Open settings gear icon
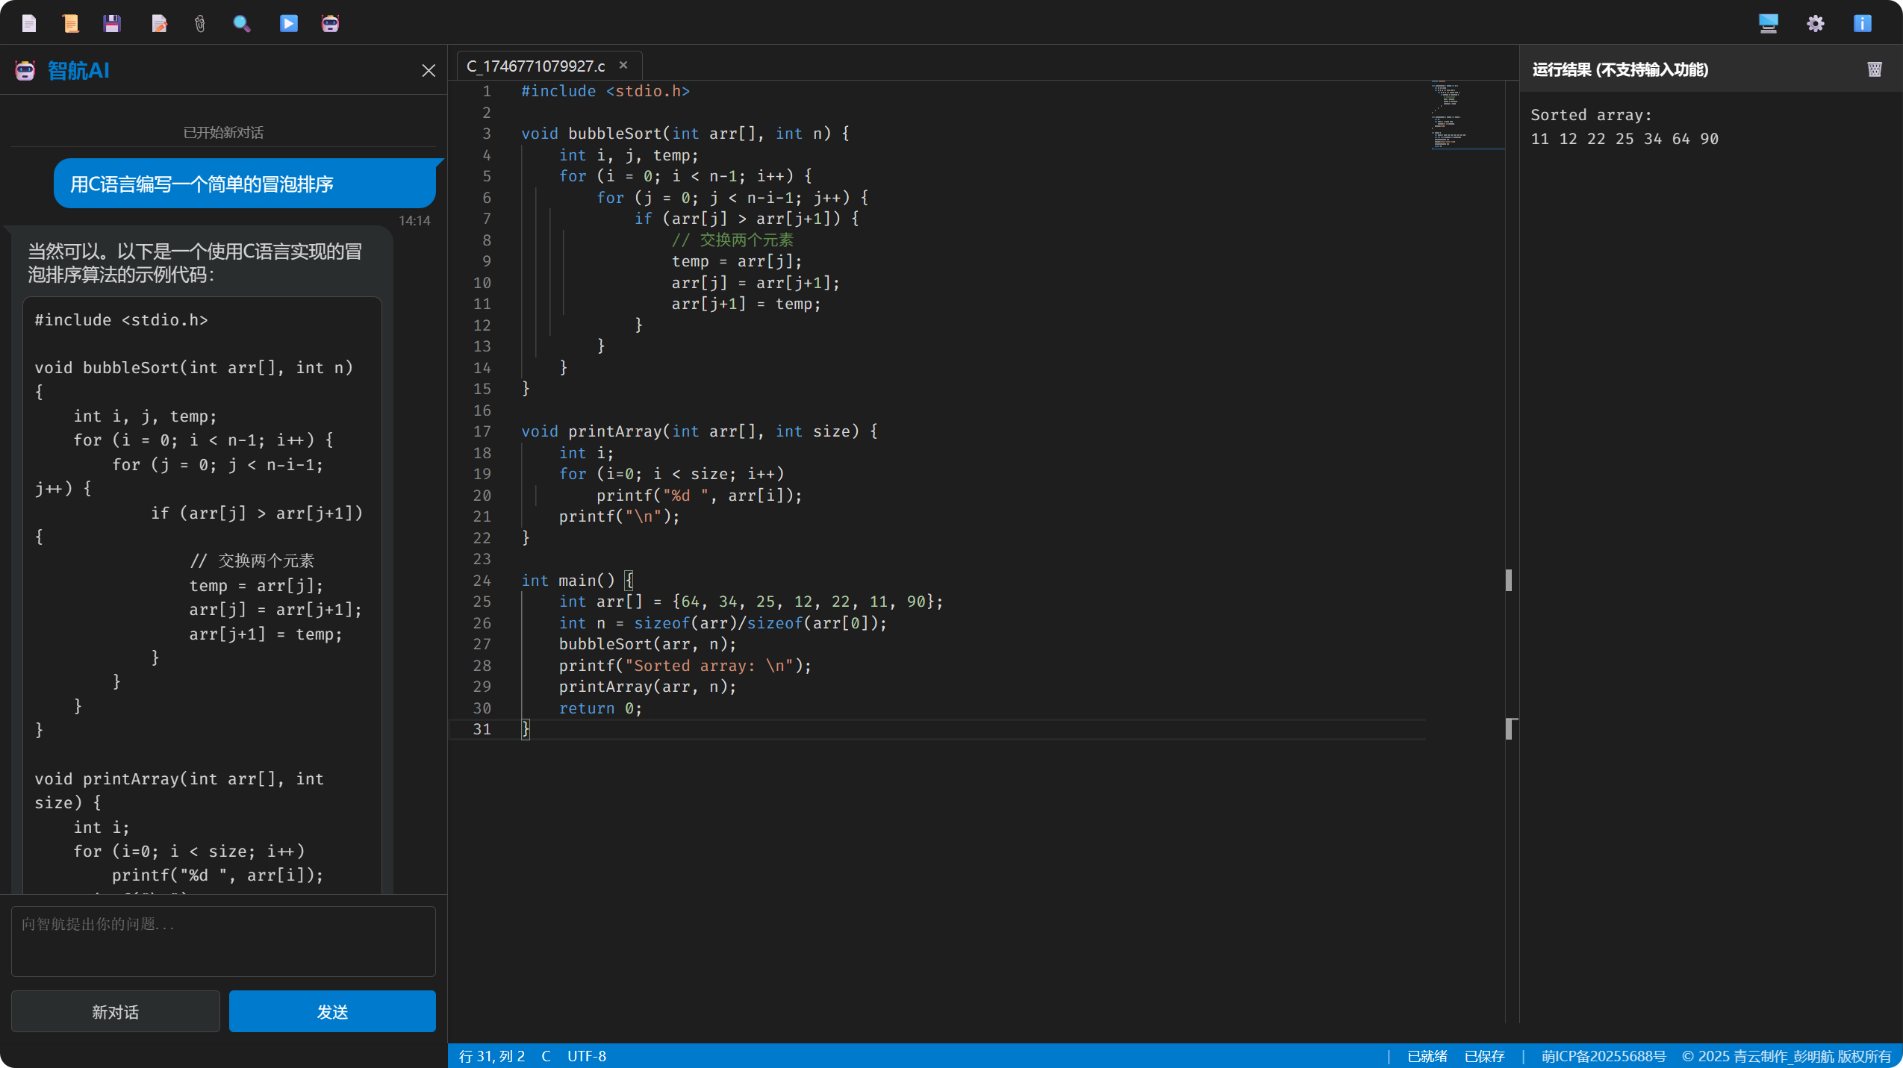Image resolution: width=1903 pixels, height=1068 pixels. coord(1815,24)
